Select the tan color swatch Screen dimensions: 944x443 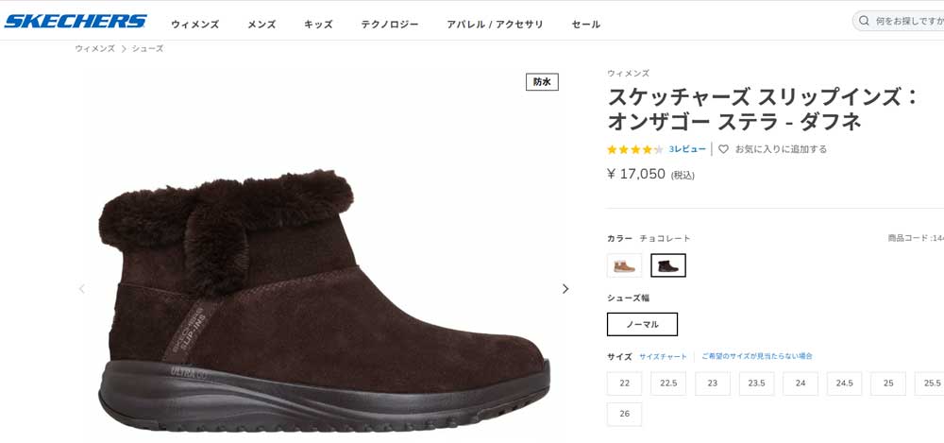(624, 266)
